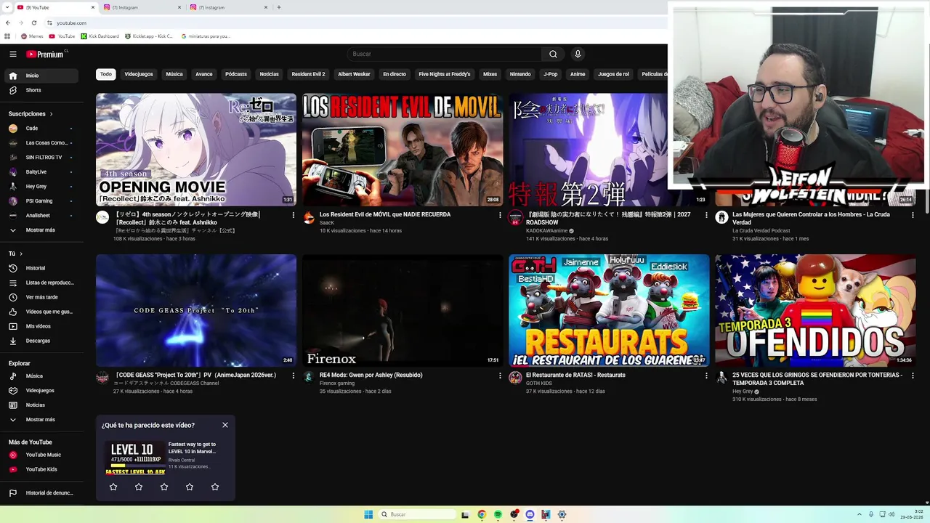Viewport: 930px width, 523px height.
Task: Open KADOKAWAanime channel link
Action: 546,231
